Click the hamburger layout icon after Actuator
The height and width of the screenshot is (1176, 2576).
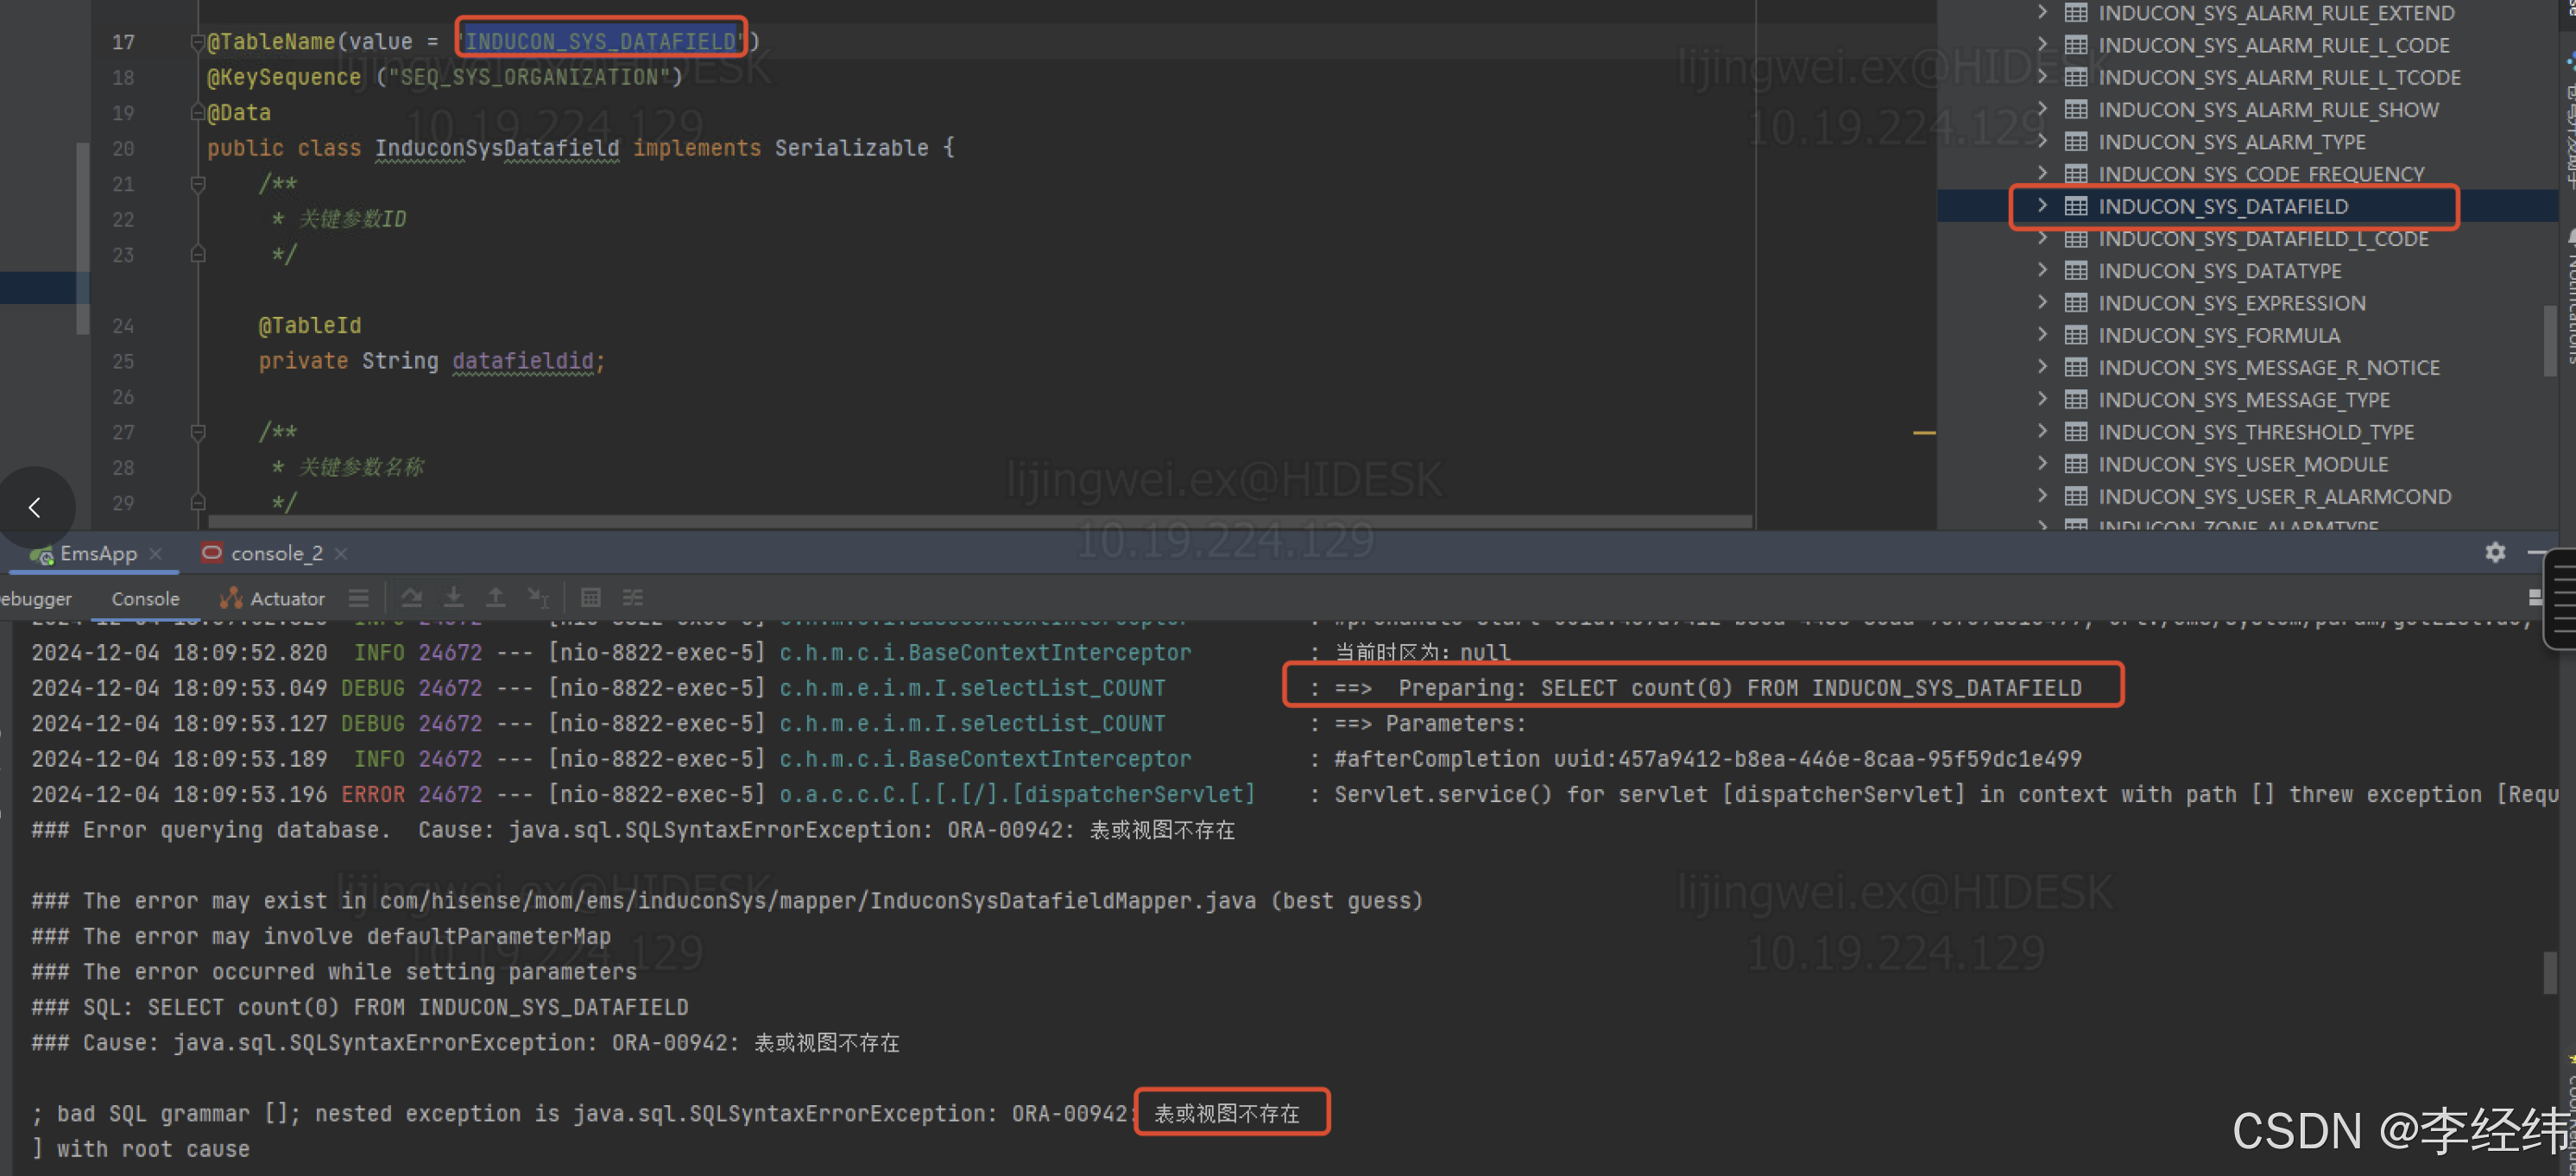(359, 598)
